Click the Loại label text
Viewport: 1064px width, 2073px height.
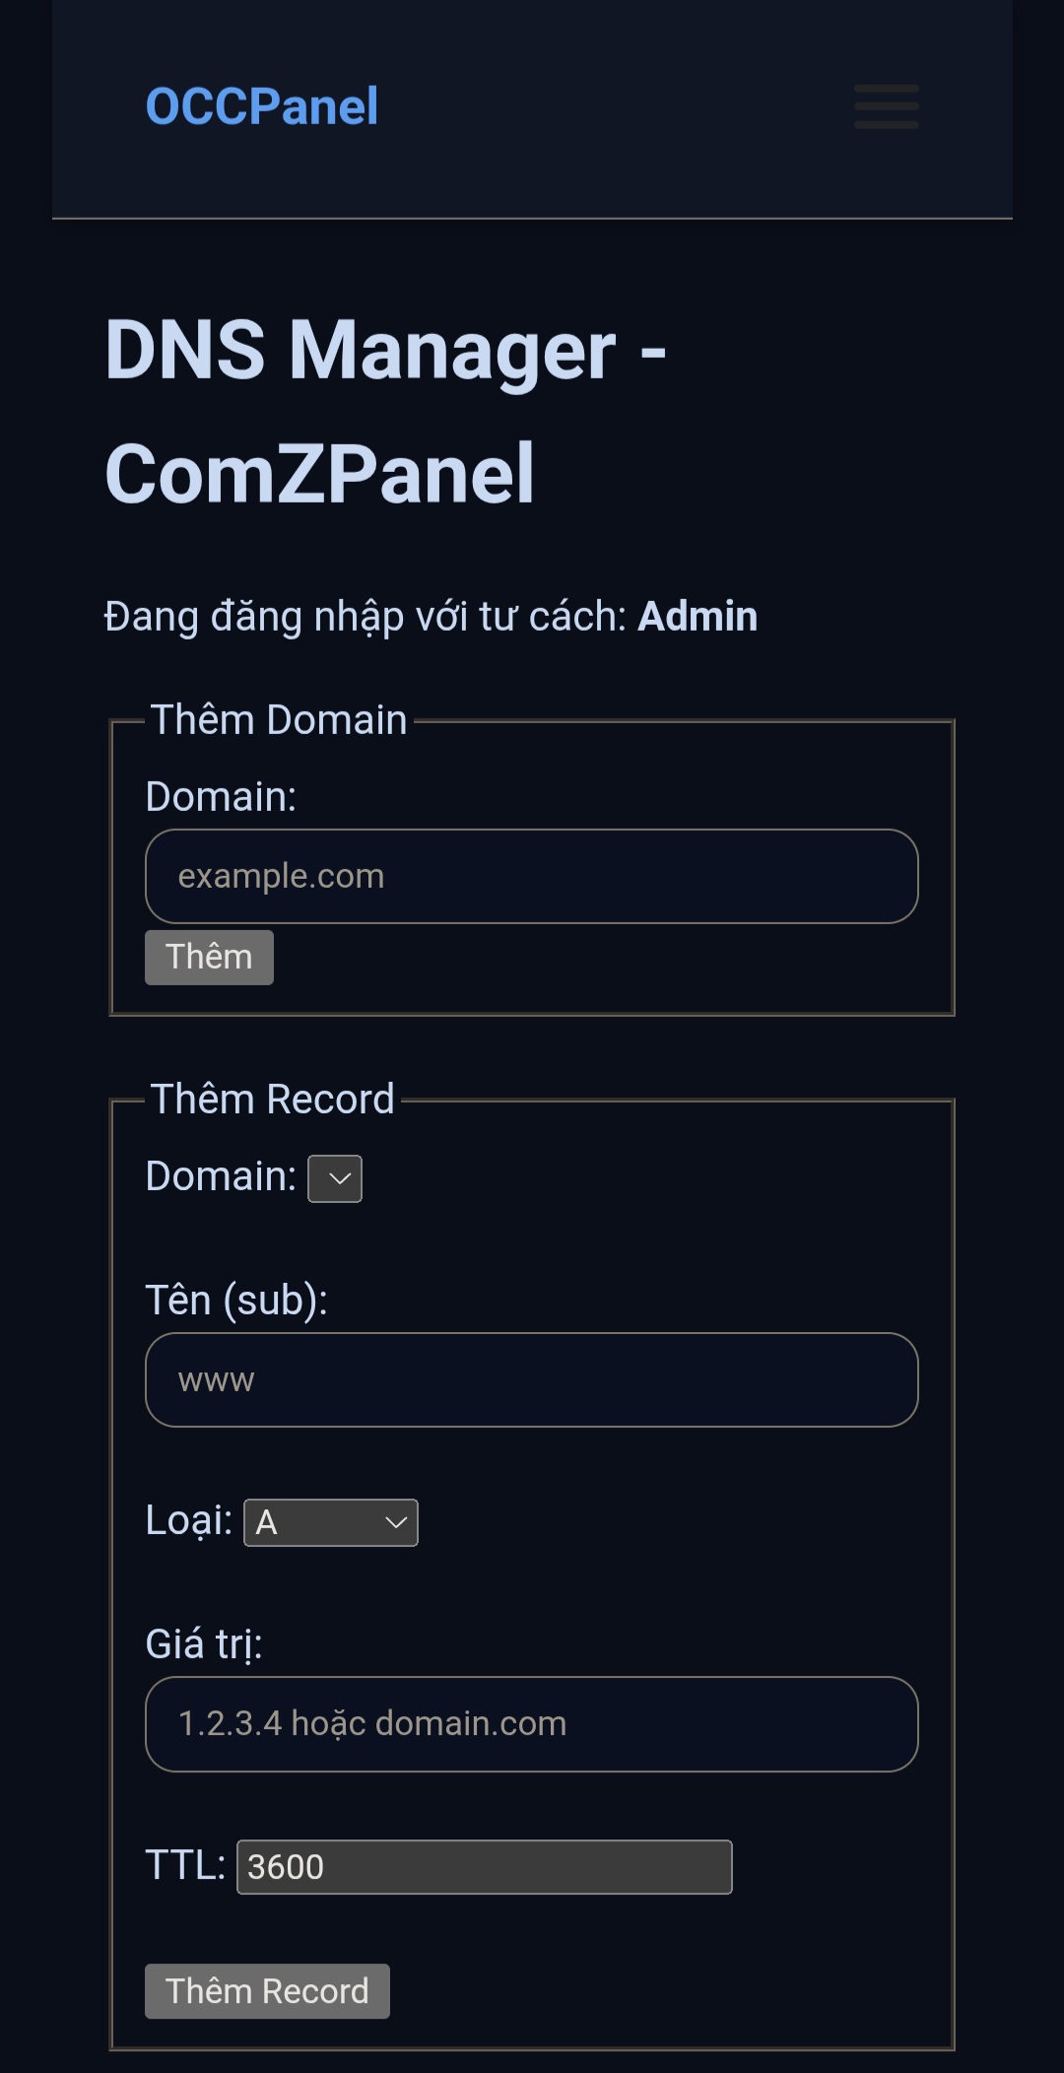pyautogui.click(x=189, y=1520)
